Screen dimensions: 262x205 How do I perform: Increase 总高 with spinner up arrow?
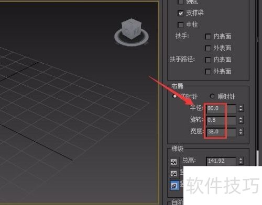point(241,159)
